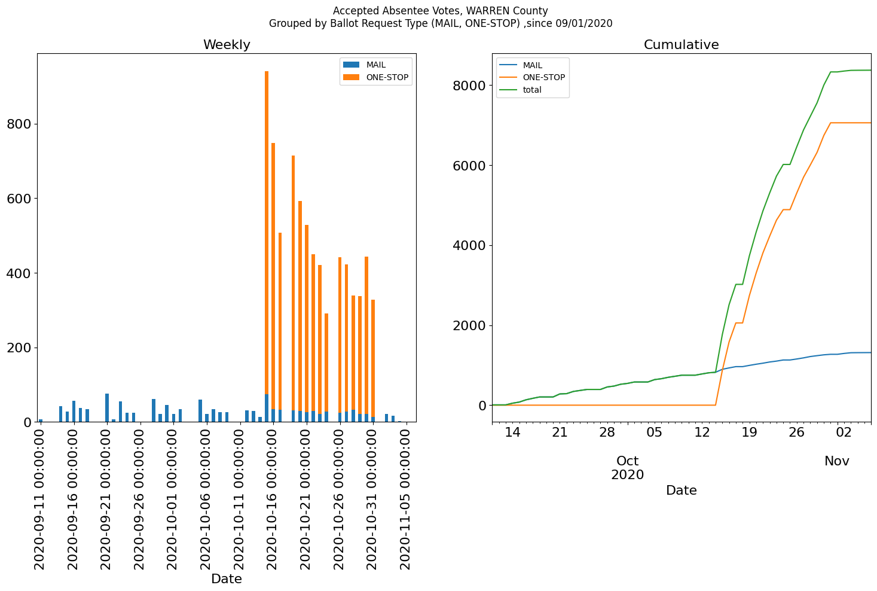Click the '2020-10-31 00:00:00' date label
Viewport: 877px width, 591px height.
(x=374, y=499)
